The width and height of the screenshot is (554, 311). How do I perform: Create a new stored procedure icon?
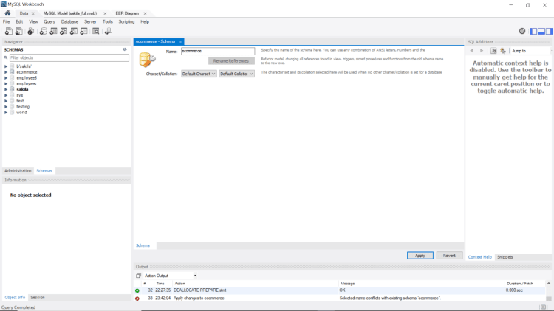tap(73, 32)
